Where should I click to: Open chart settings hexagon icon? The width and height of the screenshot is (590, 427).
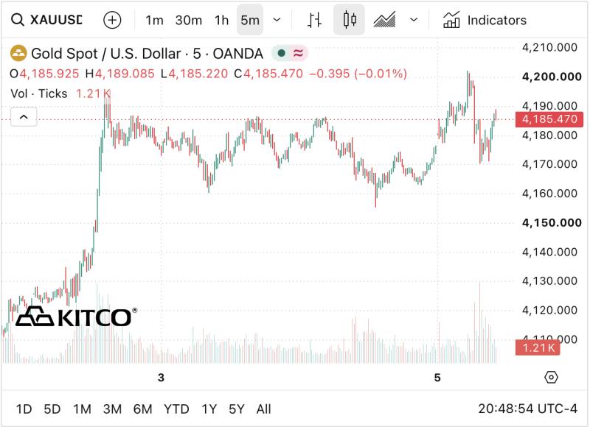point(551,377)
